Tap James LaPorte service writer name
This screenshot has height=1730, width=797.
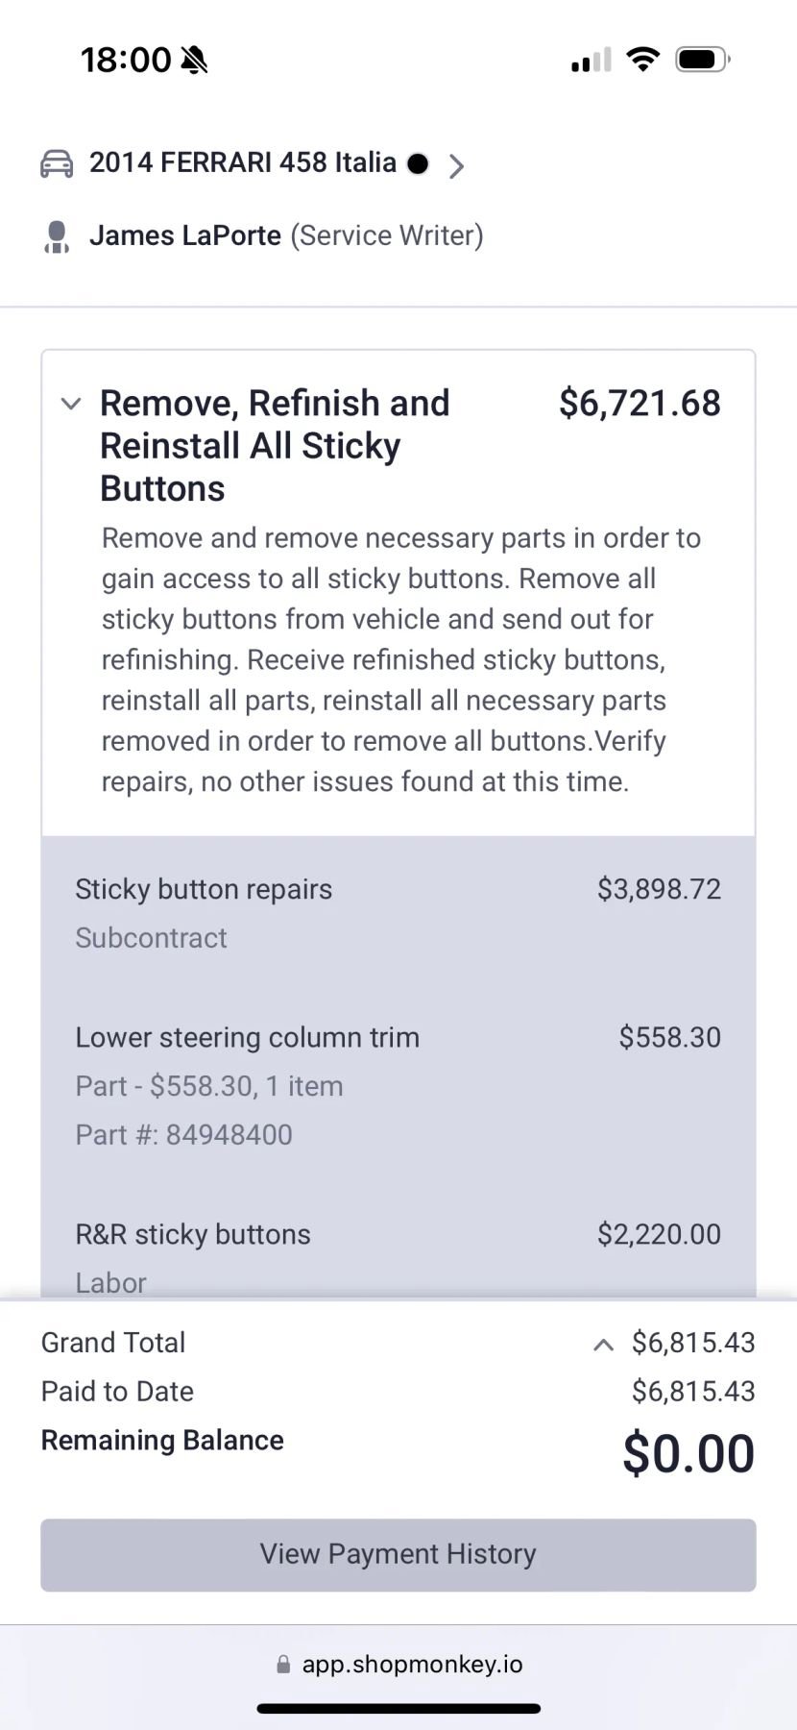tap(185, 236)
